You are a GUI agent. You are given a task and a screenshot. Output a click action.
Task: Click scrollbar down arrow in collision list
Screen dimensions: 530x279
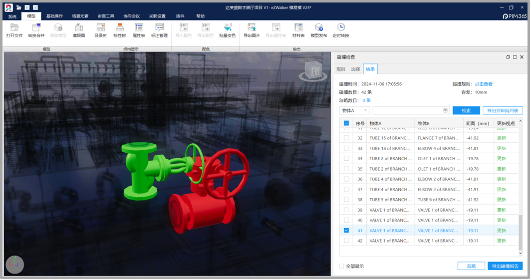pyautogui.click(x=520, y=253)
